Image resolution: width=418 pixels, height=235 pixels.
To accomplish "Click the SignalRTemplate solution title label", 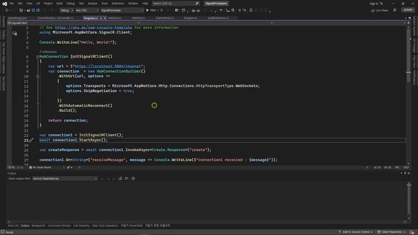I will point(216,3).
